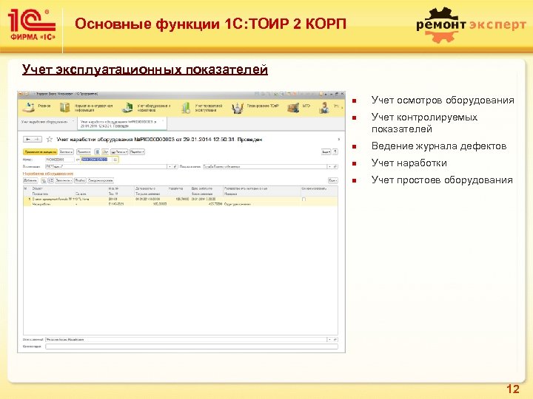Expand the Подразделение field dropdown arrow

pos(329,166)
